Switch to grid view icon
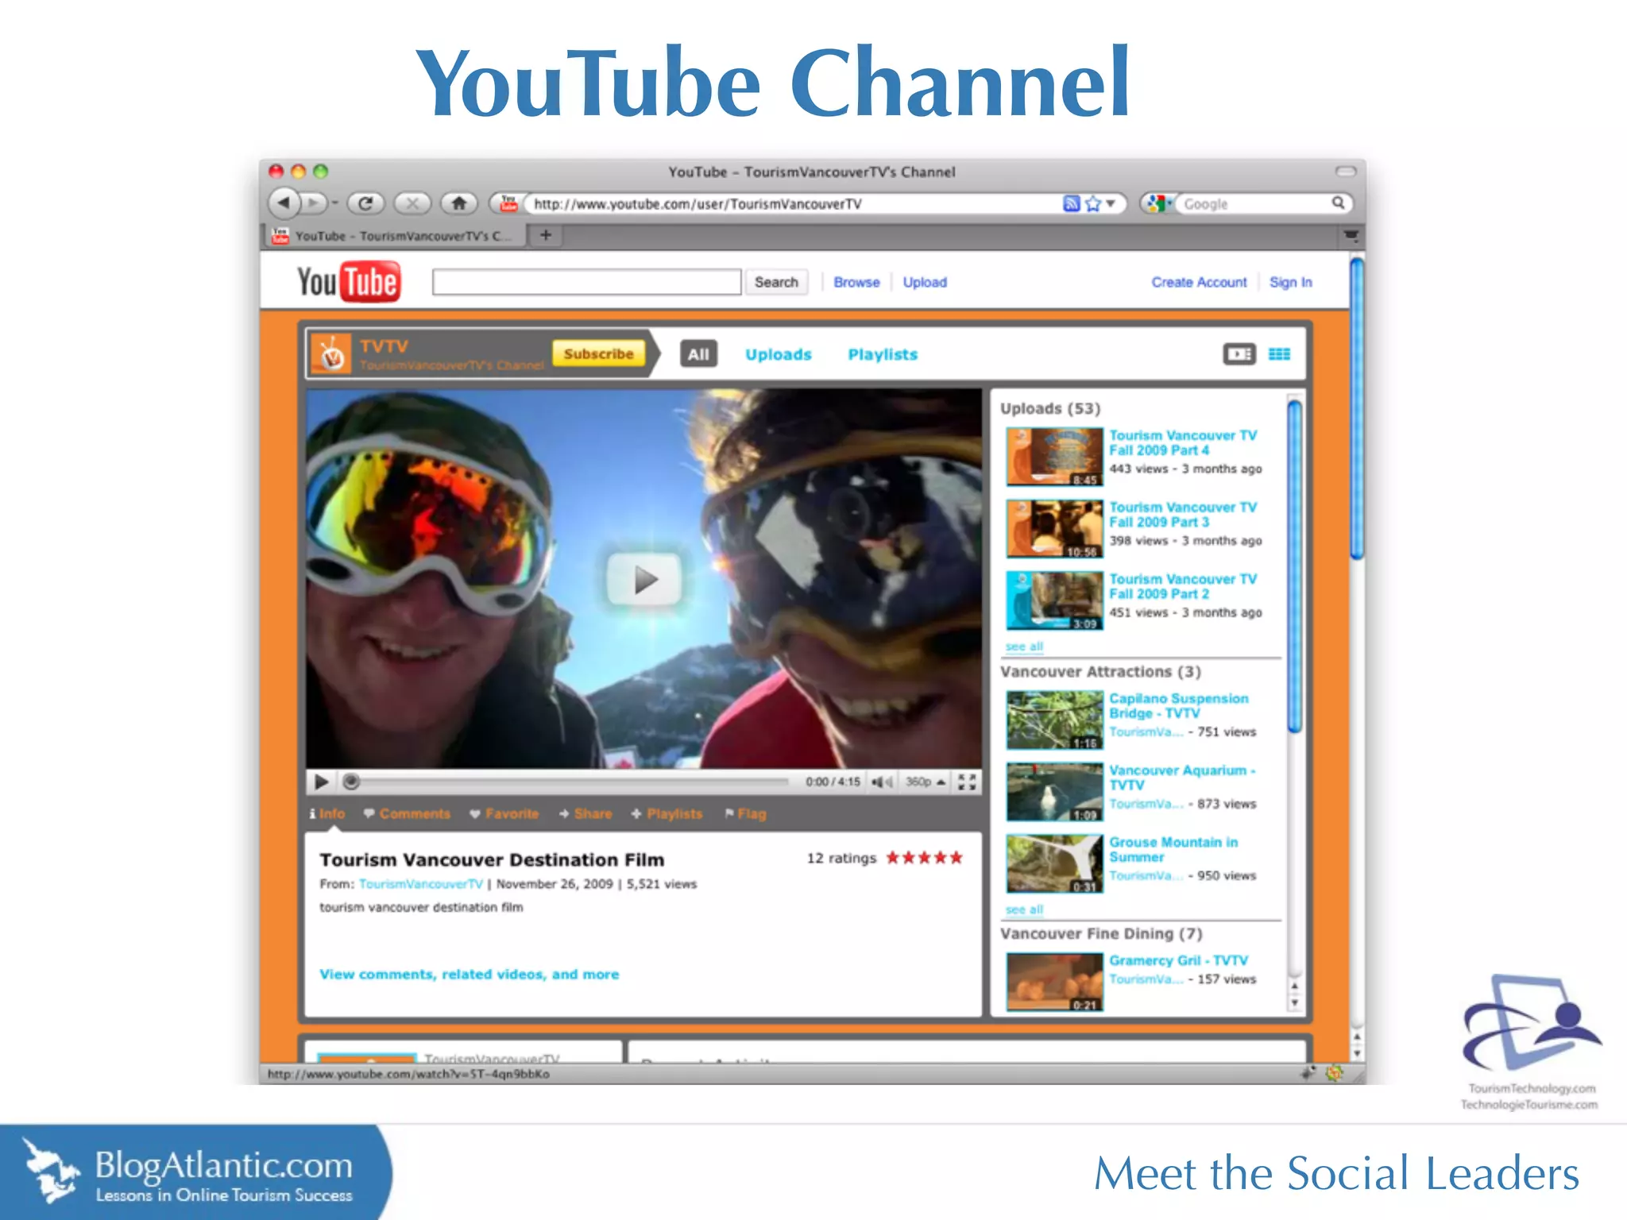1627x1220 pixels. [x=1279, y=354]
